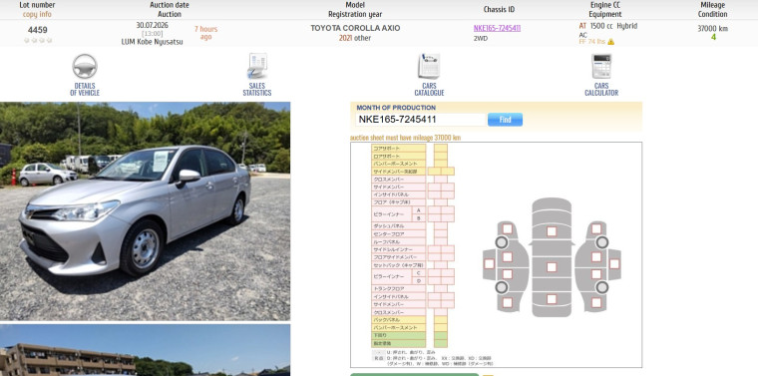This screenshot has height=376, width=758.
Task: Click the [13:00] auction time
Action: tap(153, 34)
